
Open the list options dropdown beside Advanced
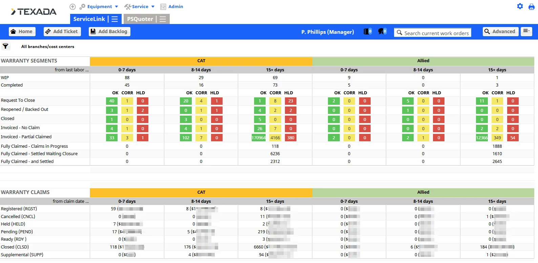pyautogui.click(x=526, y=31)
